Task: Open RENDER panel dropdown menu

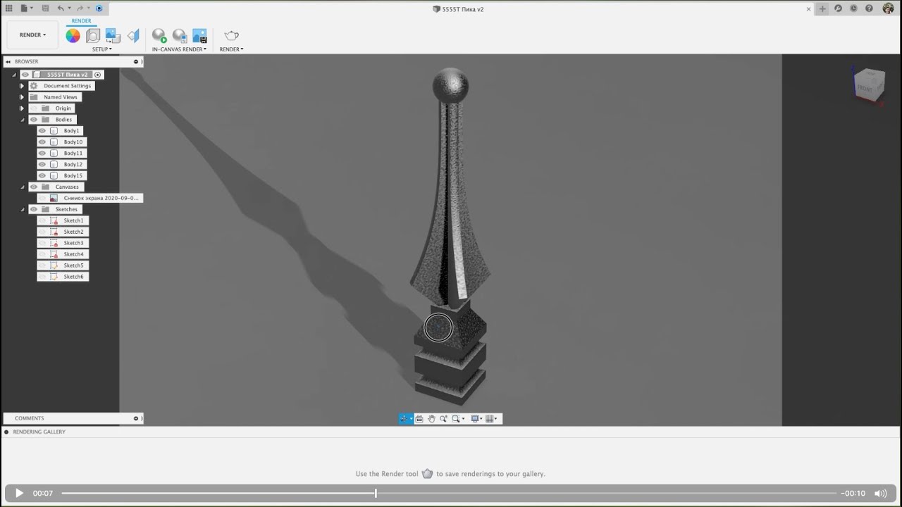Action: pos(231,49)
